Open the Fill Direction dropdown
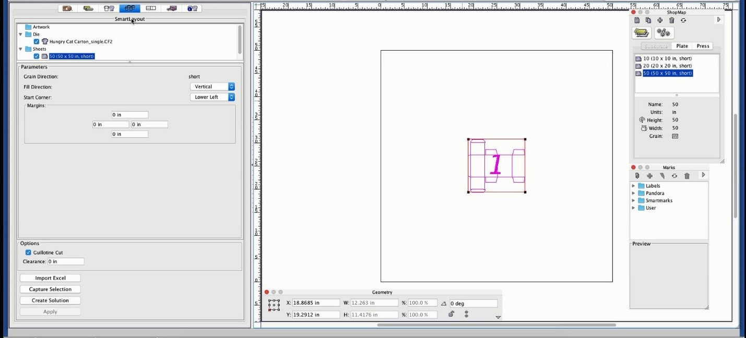This screenshot has height=338, width=746. [x=212, y=87]
